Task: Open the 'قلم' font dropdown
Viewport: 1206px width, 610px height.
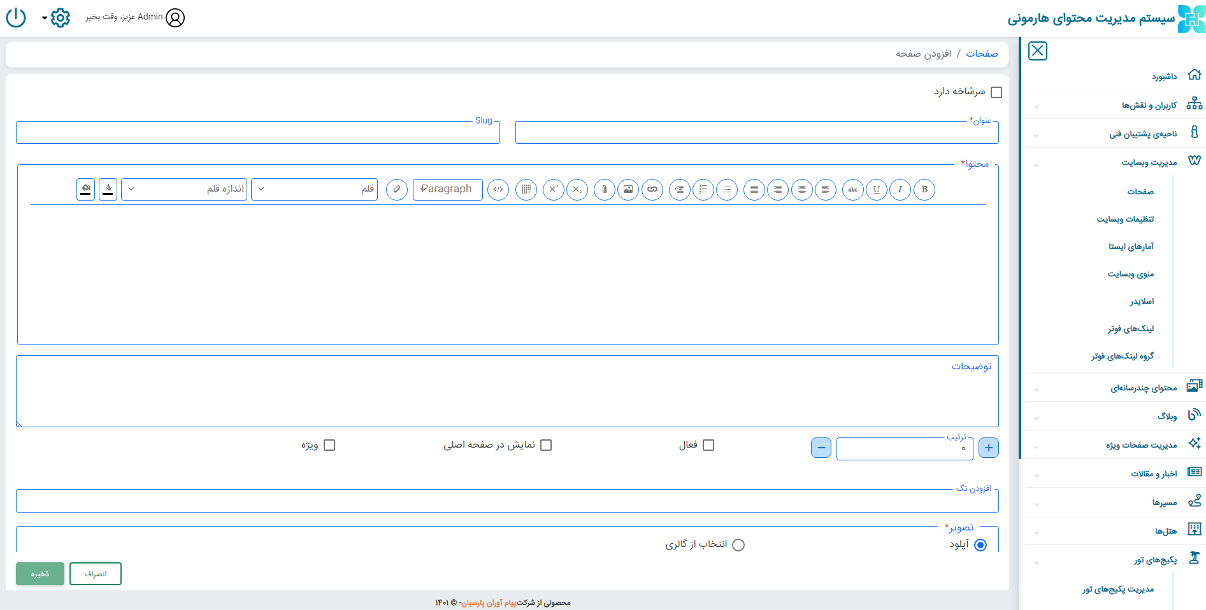Action: pos(314,189)
